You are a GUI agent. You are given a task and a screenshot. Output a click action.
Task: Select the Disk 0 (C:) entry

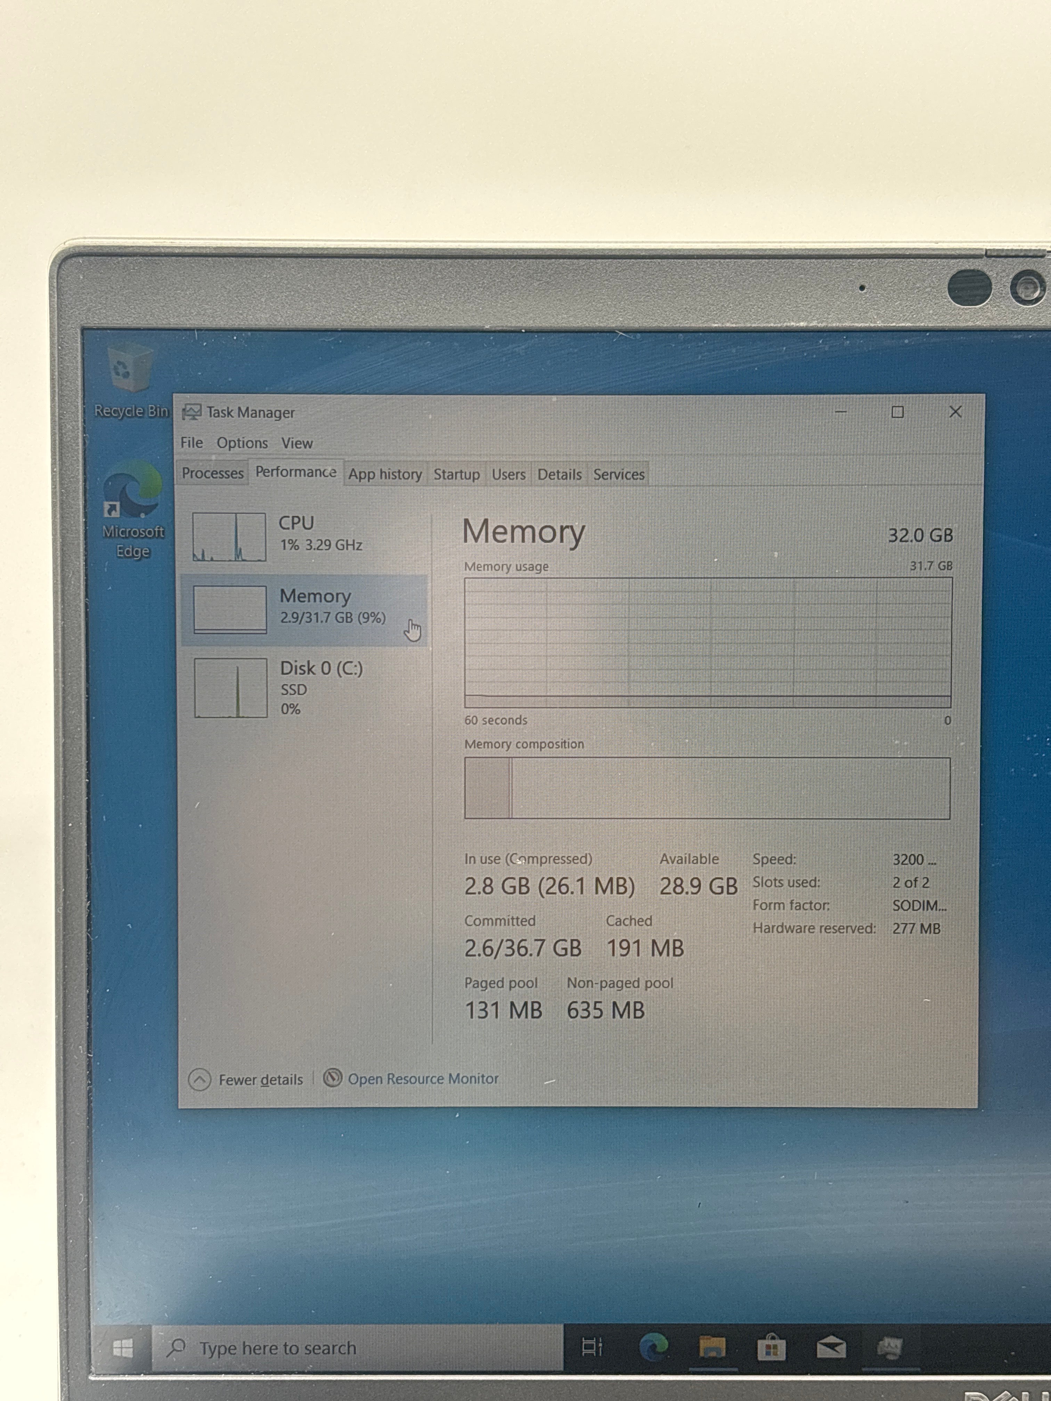(305, 688)
